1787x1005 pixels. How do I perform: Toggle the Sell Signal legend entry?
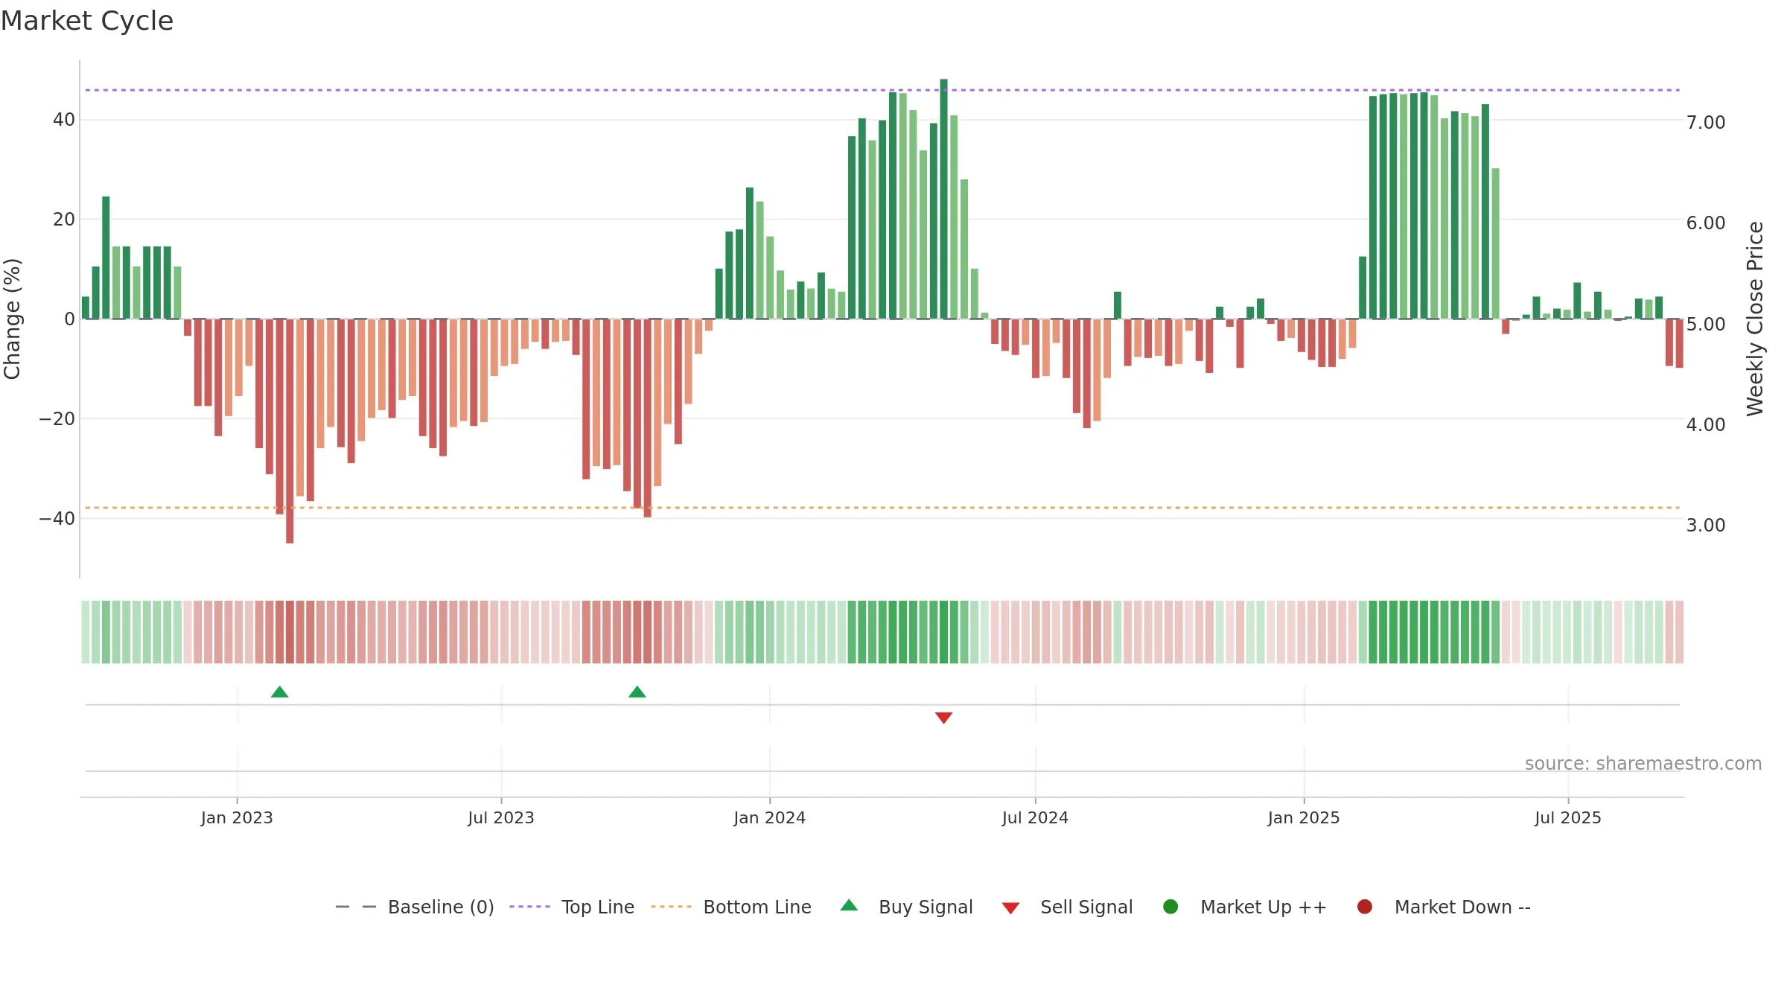[1067, 907]
